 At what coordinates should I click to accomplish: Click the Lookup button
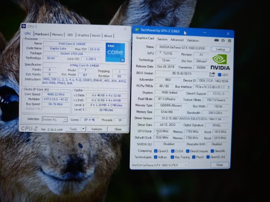220,49
